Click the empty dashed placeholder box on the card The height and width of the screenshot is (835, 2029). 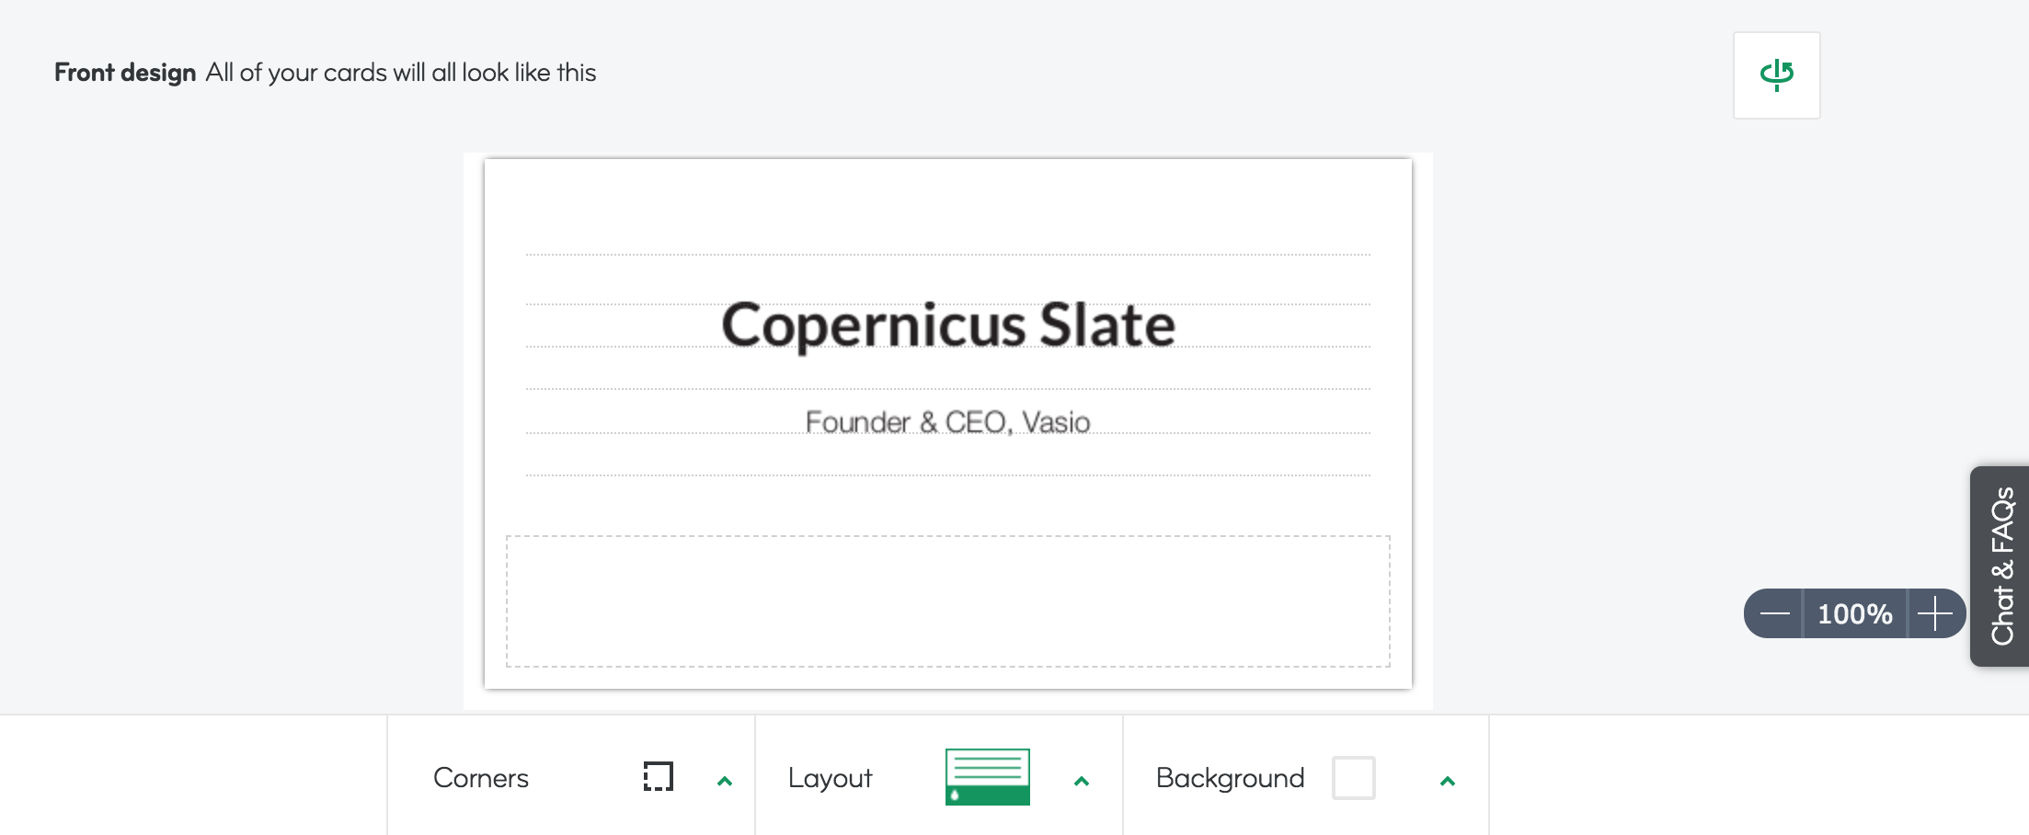[948, 601]
